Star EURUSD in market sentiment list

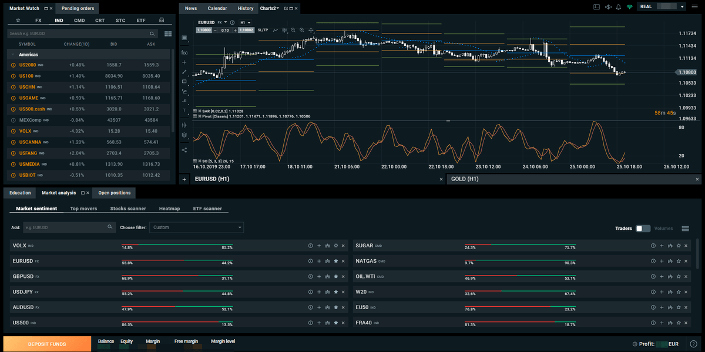(335, 261)
